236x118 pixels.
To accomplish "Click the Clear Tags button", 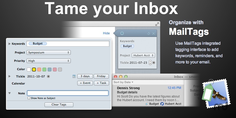I will pyautogui.click(x=59, y=105).
